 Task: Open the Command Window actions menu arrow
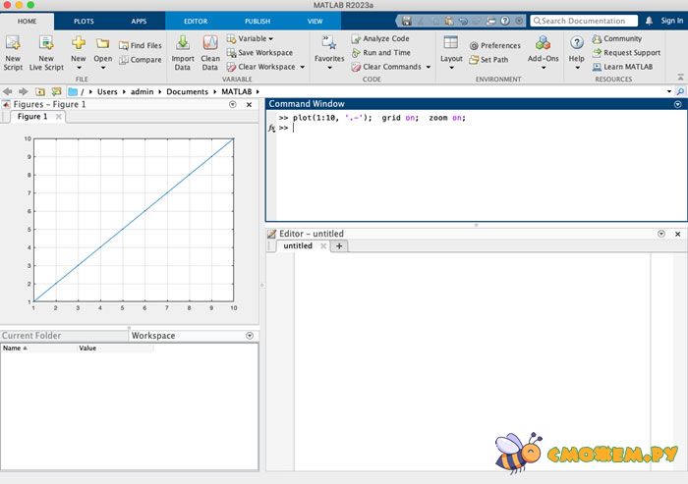point(677,104)
